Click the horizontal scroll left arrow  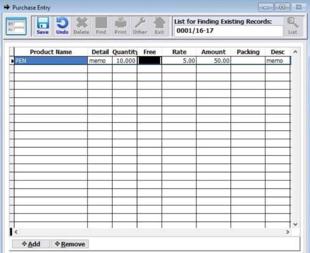[16, 232]
